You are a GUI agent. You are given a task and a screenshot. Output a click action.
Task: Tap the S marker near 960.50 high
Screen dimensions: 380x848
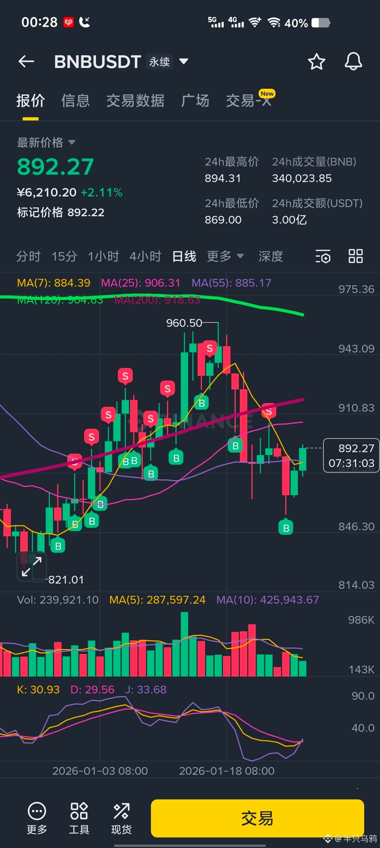(x=210, y=349)
